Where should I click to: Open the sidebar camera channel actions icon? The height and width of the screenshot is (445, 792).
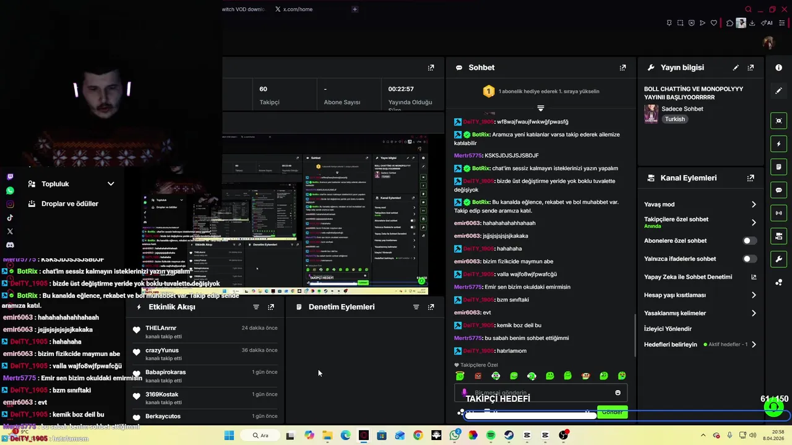(x=779, y=236)
